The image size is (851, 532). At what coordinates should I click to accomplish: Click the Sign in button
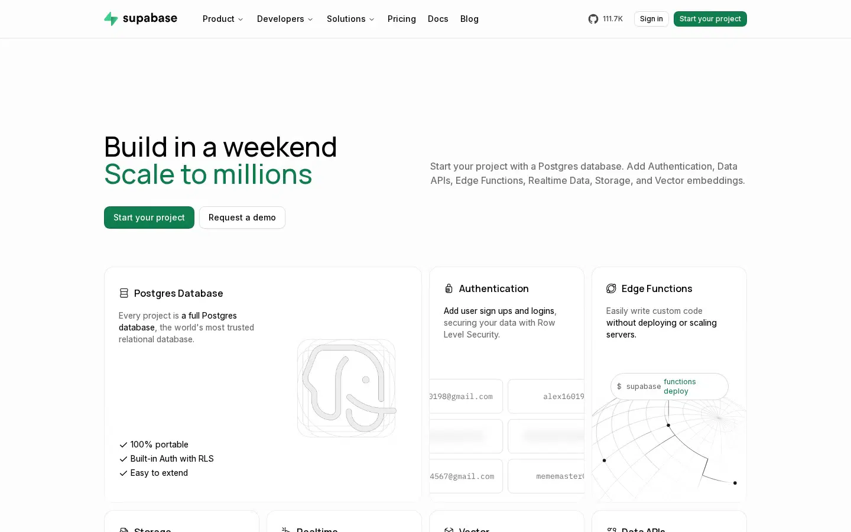pyautogui.click(x=651, y=19)
